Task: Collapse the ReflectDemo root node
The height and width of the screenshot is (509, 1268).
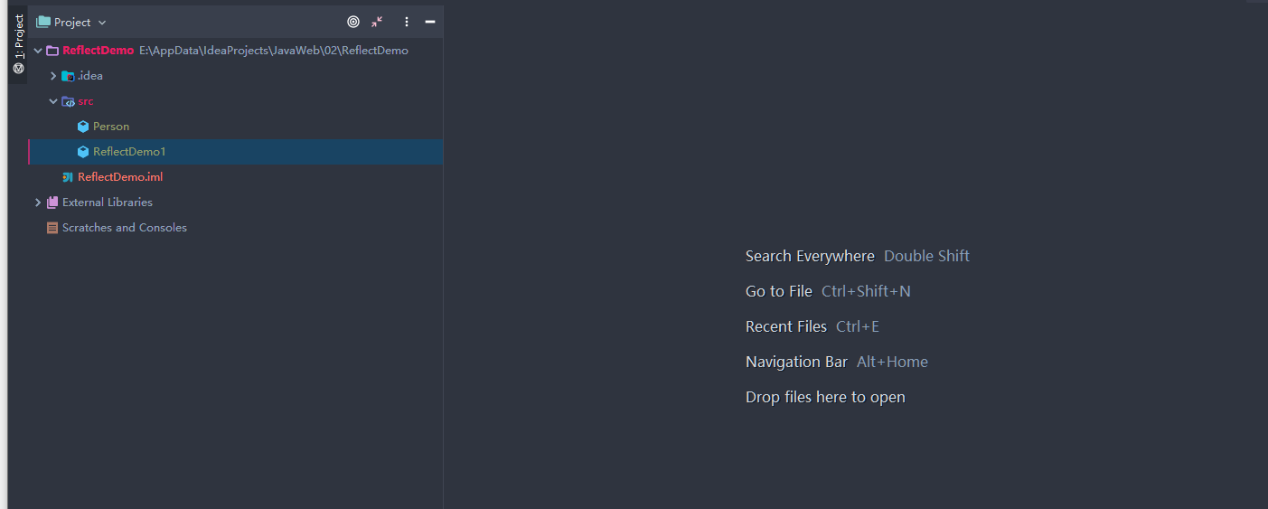Action: [38, 51]
